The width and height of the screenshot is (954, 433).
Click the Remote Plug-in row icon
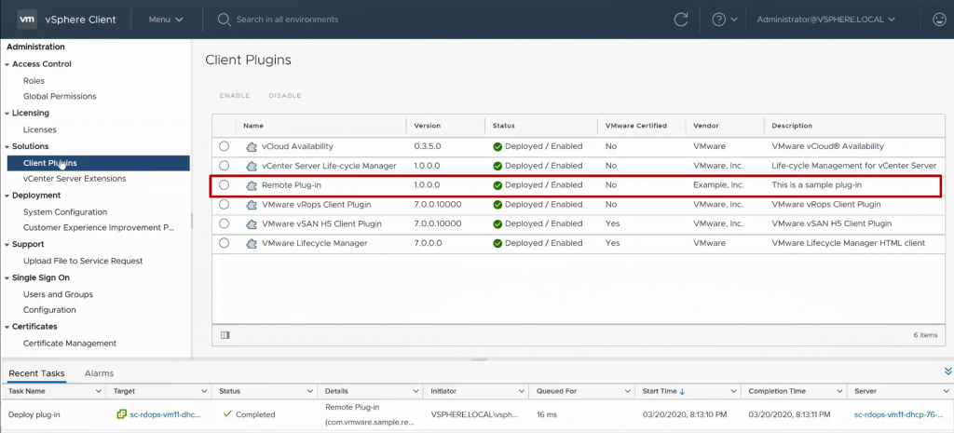[252, 185]
